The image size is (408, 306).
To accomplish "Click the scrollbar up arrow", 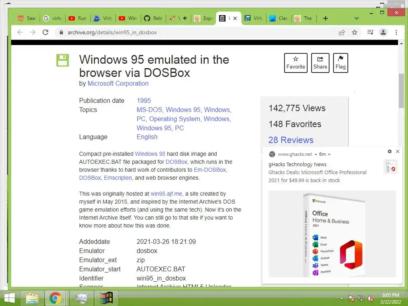I will (x=401, y=43).
